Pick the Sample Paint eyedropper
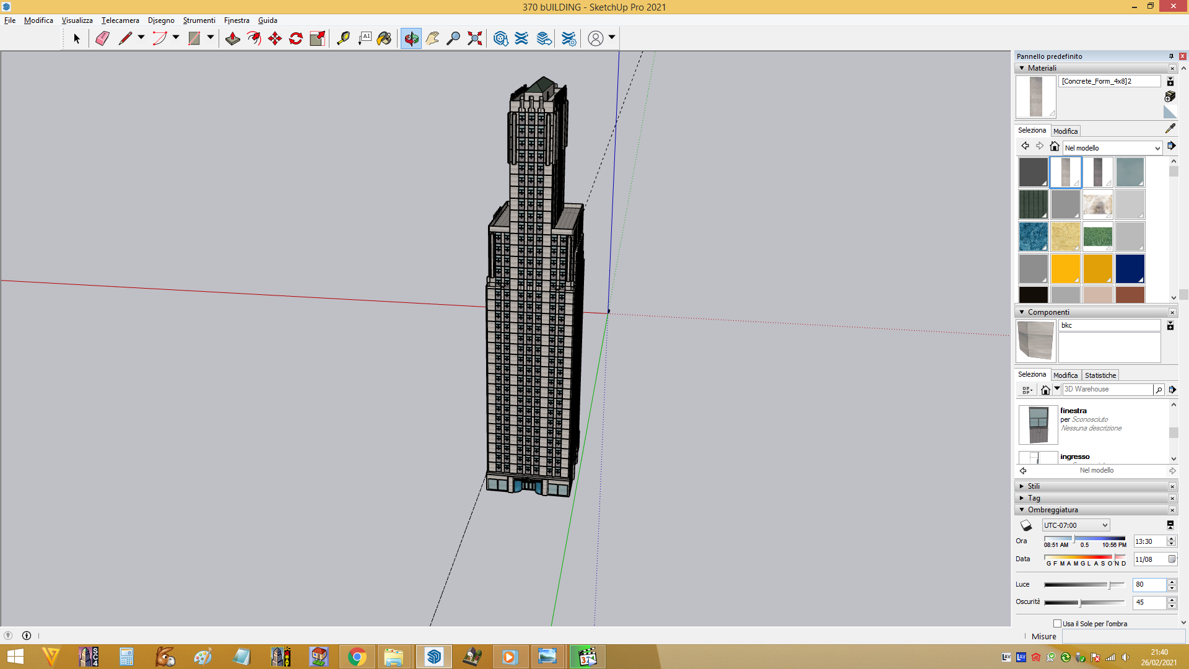The image size is (1189, 669). coord(1170,128)
